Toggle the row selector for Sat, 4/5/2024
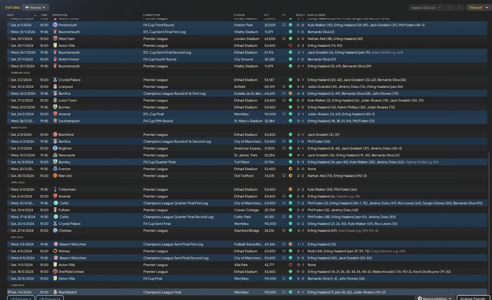This screenshot has width=492, height=300. pyautogui.click(x=9, y=251)
